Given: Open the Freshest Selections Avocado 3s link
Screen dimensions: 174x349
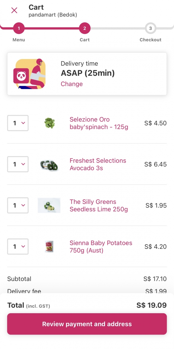Looking at the screenshot, I should point(97,164).
